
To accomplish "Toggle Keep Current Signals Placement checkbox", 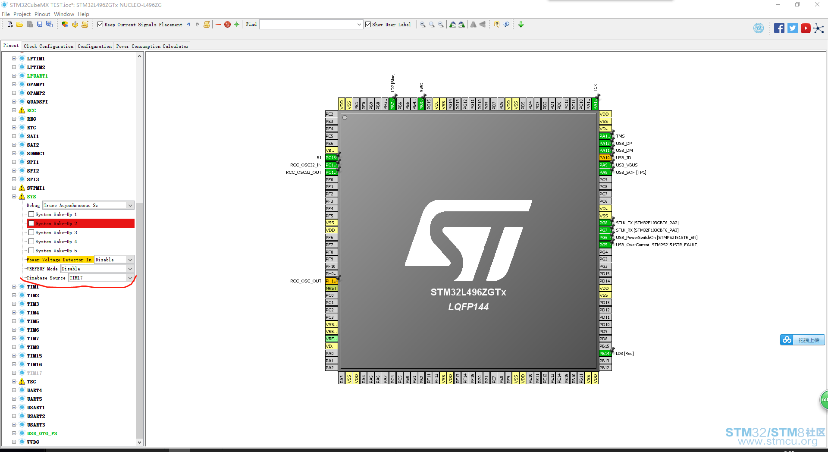I will click(100, 25).
